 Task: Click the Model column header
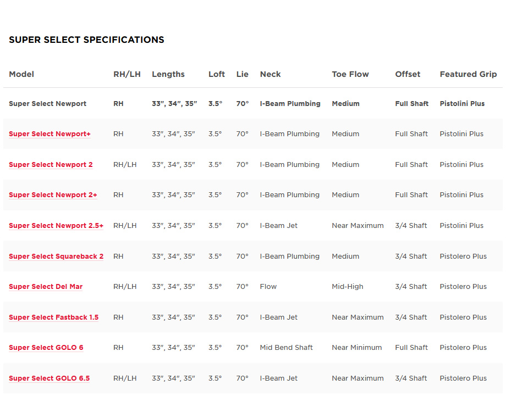(x=21, y=74)
